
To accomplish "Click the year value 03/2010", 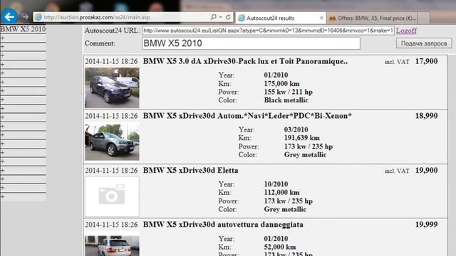I will click(296, 129).
